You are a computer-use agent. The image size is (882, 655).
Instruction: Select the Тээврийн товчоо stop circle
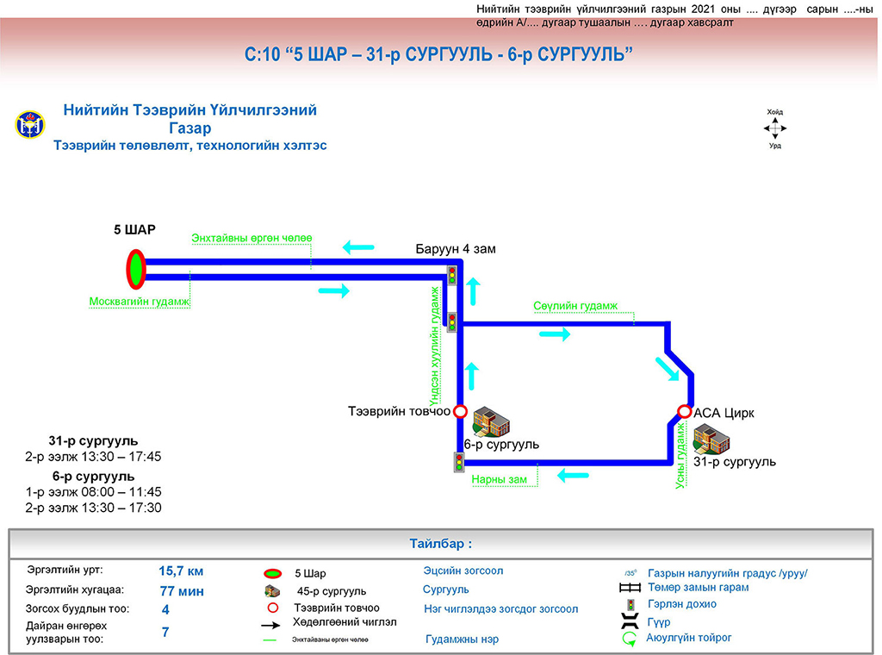tap(461, 412)
